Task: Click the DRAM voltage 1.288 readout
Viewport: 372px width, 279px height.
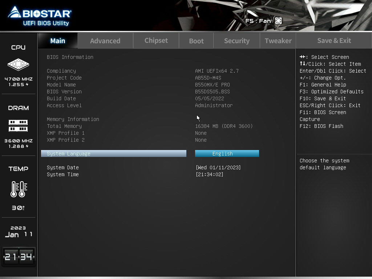Action: [x=19, y=146]
